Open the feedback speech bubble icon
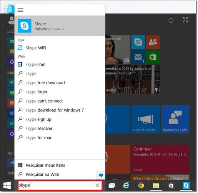The image size is (198, 193). [101, 175]
